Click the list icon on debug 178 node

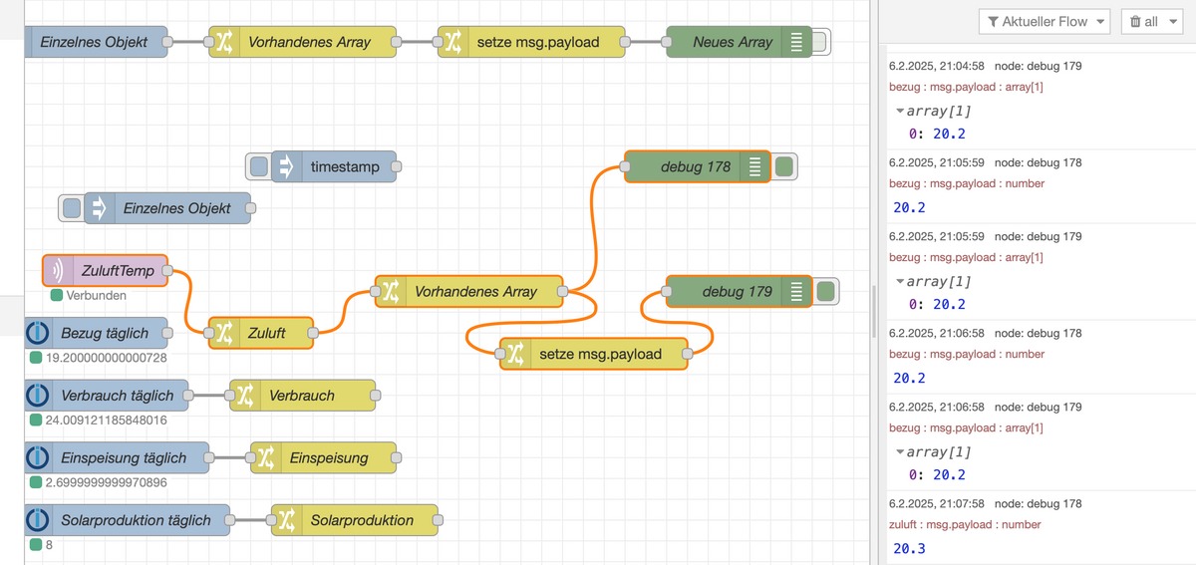(754, 167)
